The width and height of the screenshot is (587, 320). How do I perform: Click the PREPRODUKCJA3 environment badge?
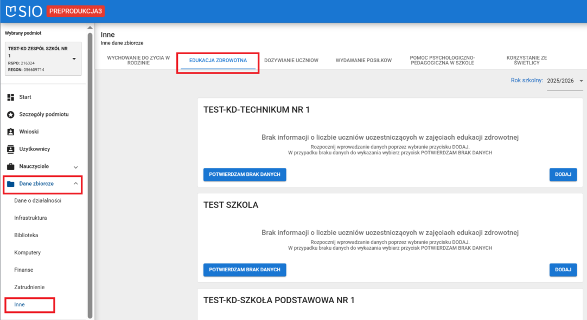(x=75, y=10)
